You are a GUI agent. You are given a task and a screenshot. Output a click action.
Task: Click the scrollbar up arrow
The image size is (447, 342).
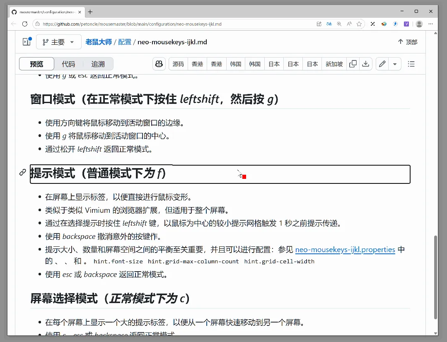(x=435, y=34)
